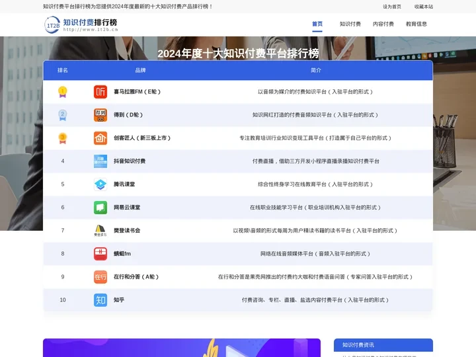Open the 首页 navigation tab
This screenshot has width=476, height=357.
317,24
